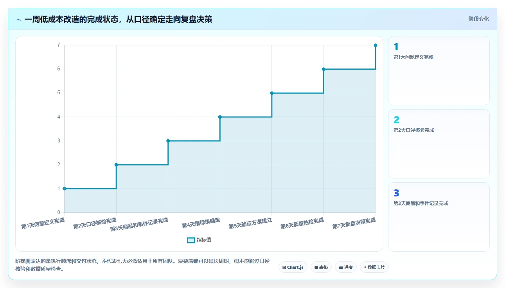Click data point at value 5 on chart
This screenshot has height=288, width=505.
click(x=272, y=93)
